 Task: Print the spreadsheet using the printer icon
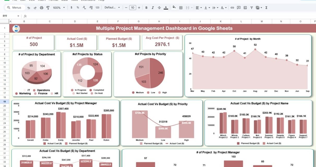tap(42, 8)
